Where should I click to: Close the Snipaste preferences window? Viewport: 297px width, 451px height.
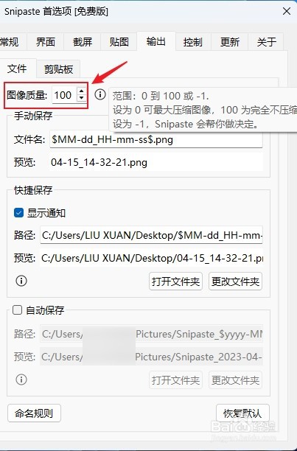coord(287,11)
